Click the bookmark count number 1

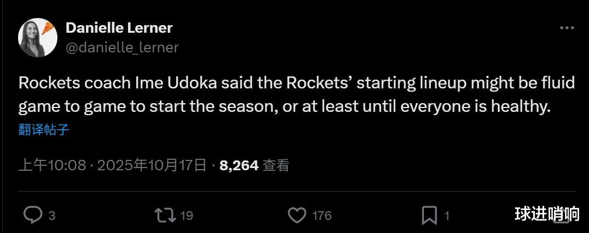click(x=447, y=216)
